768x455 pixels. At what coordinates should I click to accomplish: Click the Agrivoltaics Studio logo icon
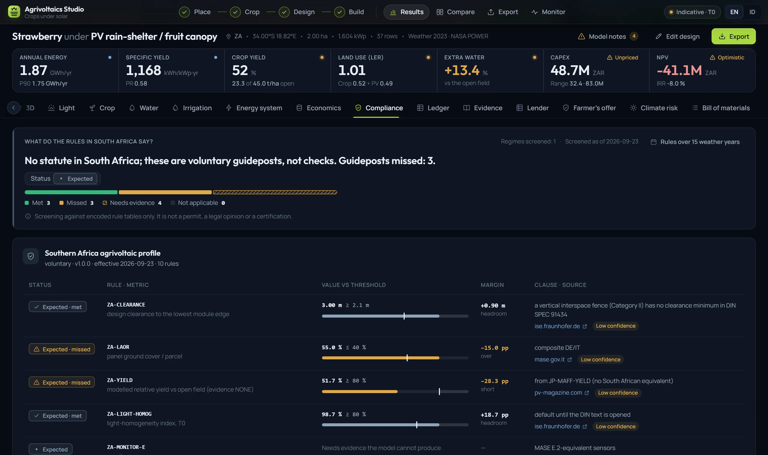14,12
